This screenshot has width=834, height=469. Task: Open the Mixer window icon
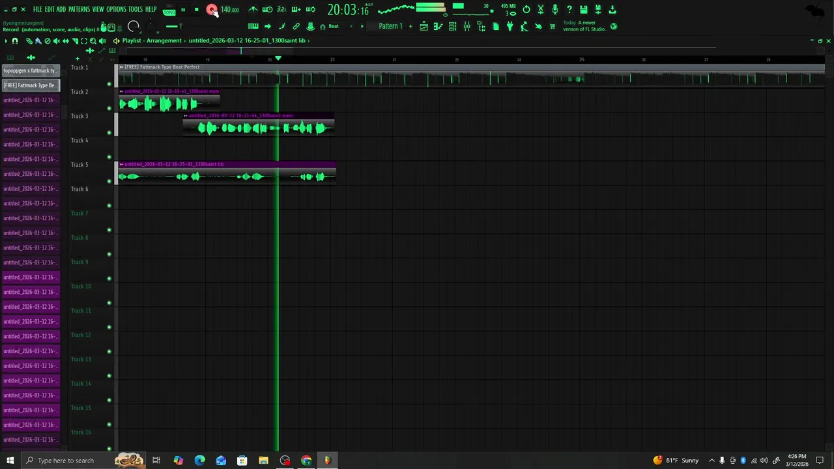tap(467, 27)
